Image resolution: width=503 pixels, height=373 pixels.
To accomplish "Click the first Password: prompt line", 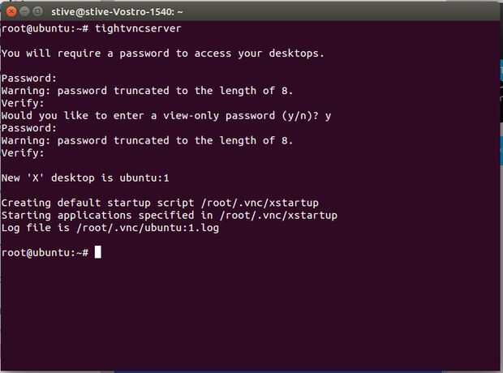I will pos(29,79).
